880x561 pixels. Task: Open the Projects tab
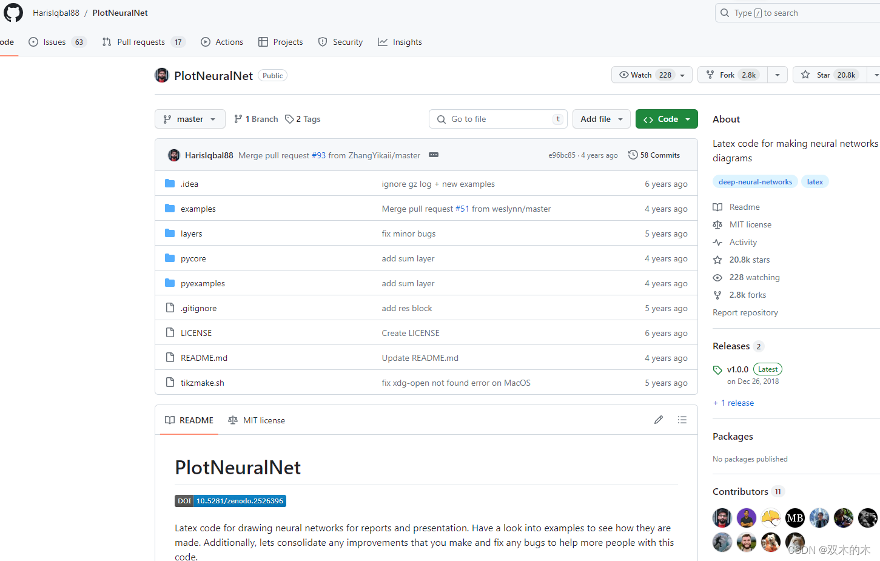280,42
